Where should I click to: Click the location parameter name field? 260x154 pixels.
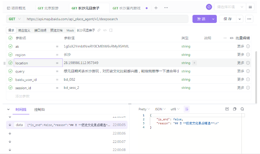[38, 63]
